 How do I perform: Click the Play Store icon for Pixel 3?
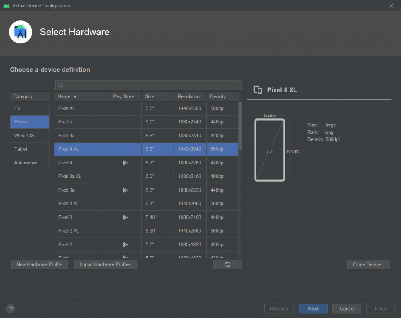tap(125, 217)
